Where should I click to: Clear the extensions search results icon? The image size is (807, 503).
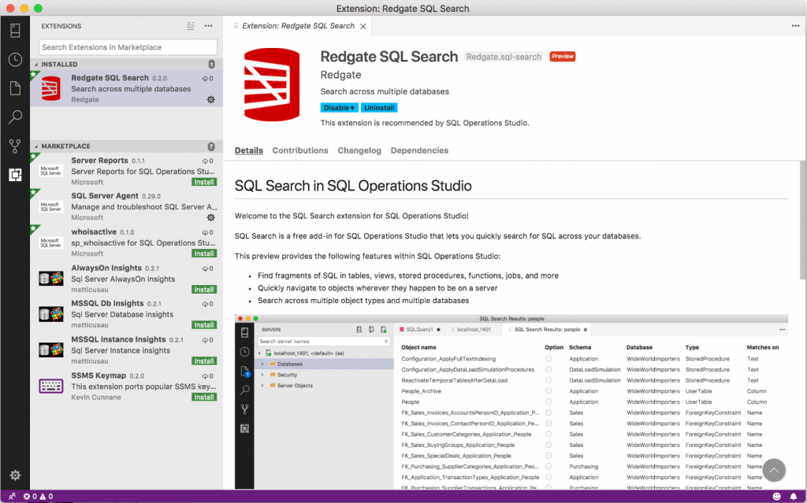pyautogui.click(x=191, y=26)
